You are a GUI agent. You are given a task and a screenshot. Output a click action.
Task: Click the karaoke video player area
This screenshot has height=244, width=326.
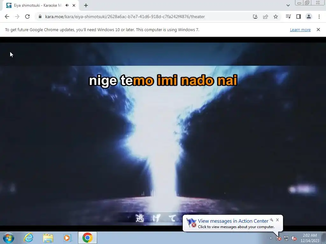pos(163,134)
